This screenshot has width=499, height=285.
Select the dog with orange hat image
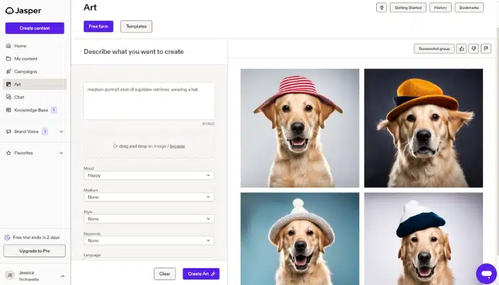pyautogui.click(x=423, y=128)
